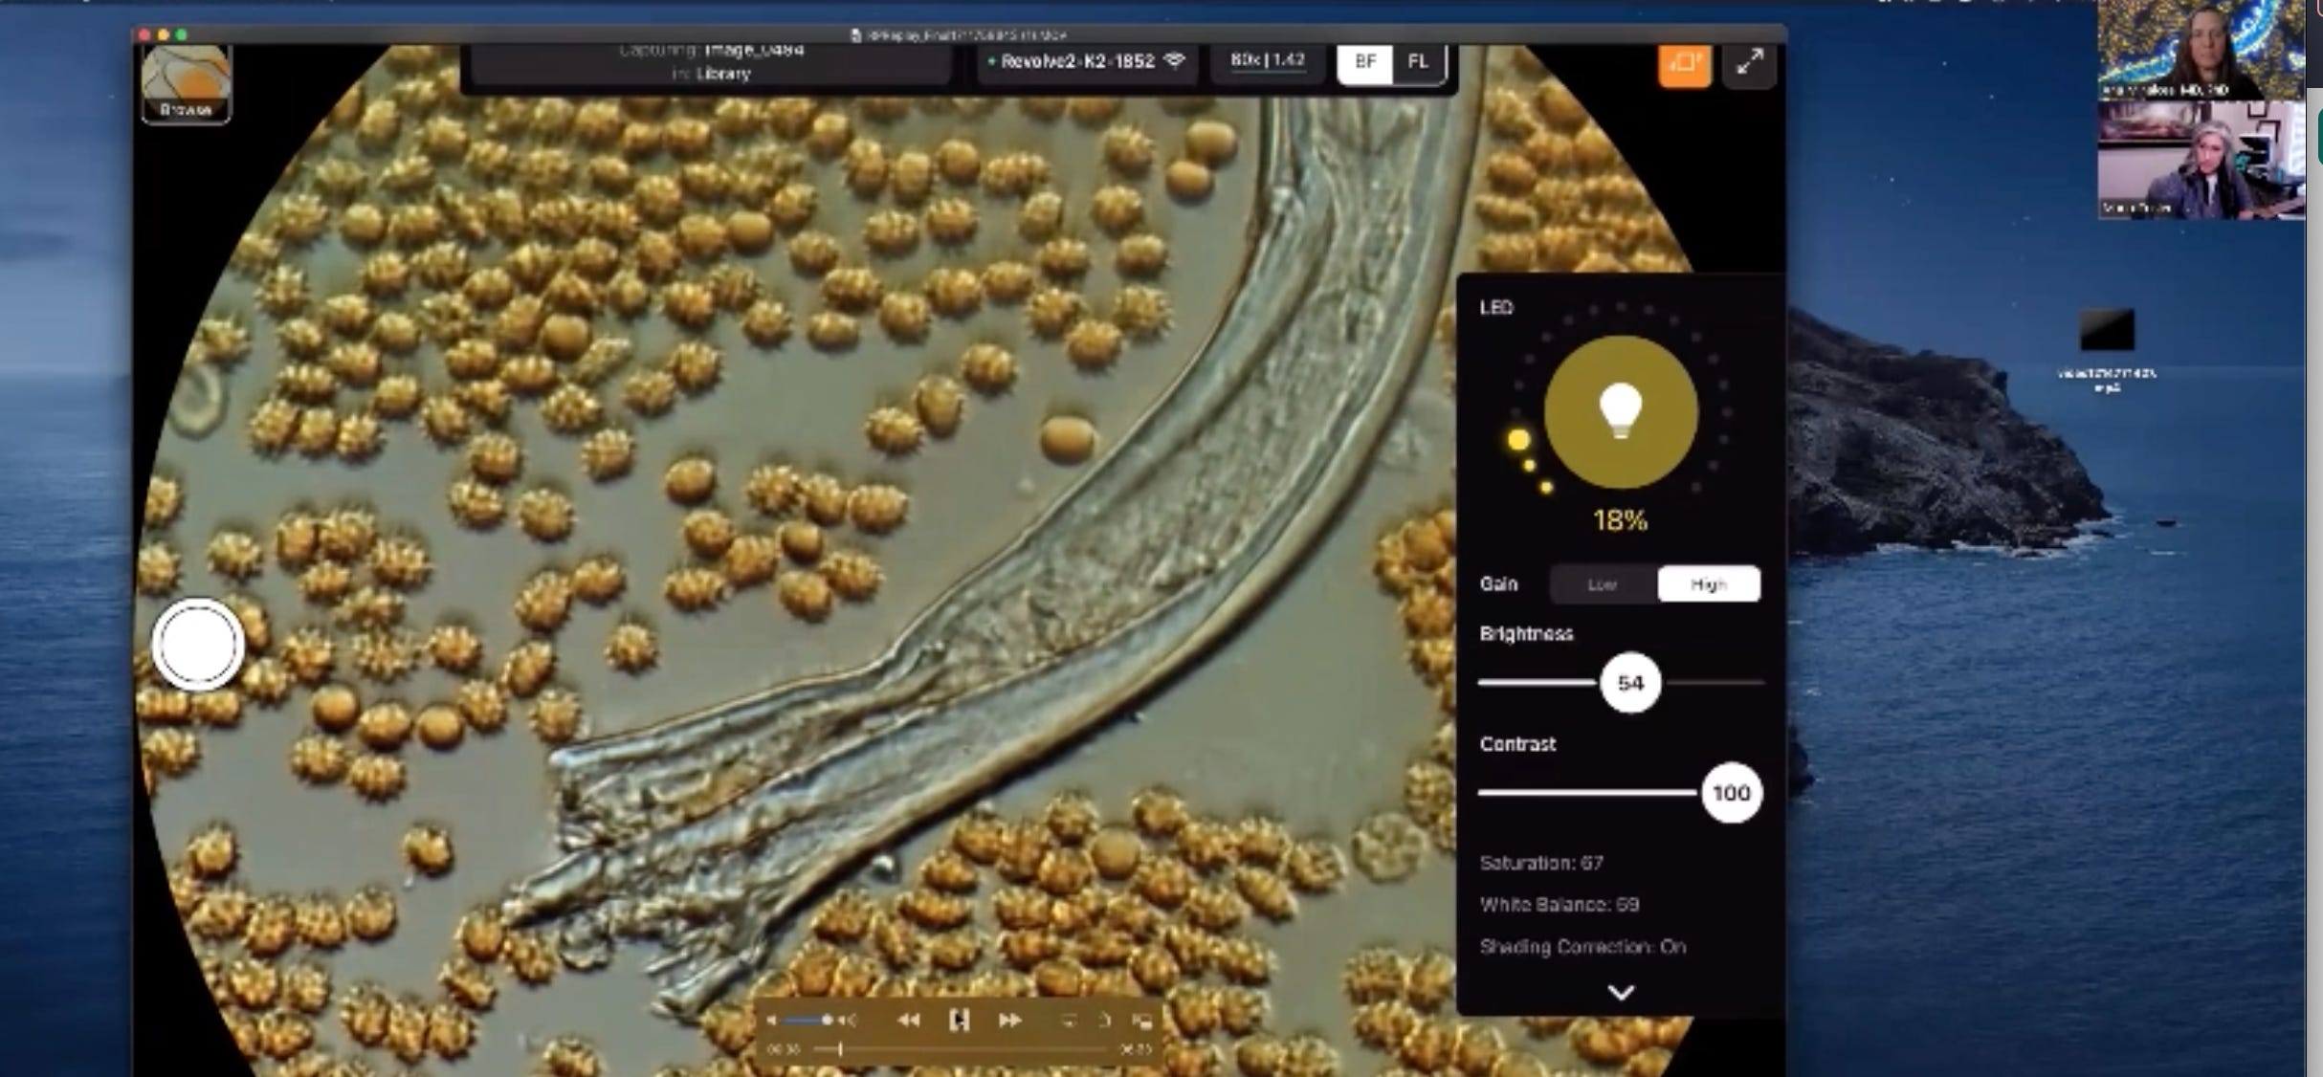Click the top participant video thumbnail
This screenshot has height=1077, width=2323.
coord(2201,50)
